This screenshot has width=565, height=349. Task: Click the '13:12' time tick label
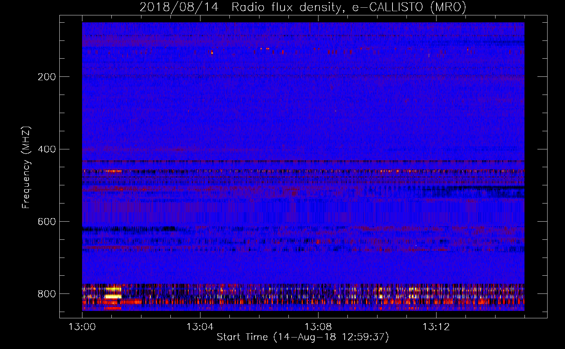pyautogui.click(x=436, y=327)
